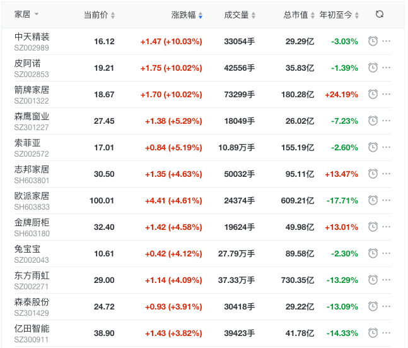
Task: Sort by 涨跌幅 column
Action: [x=187, y=15]
